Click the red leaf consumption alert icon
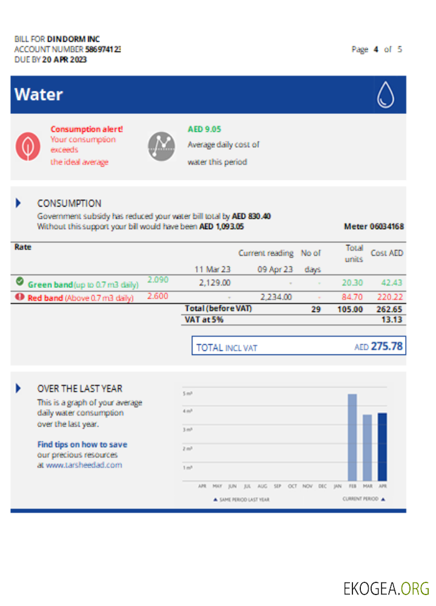 click(28, 147)
